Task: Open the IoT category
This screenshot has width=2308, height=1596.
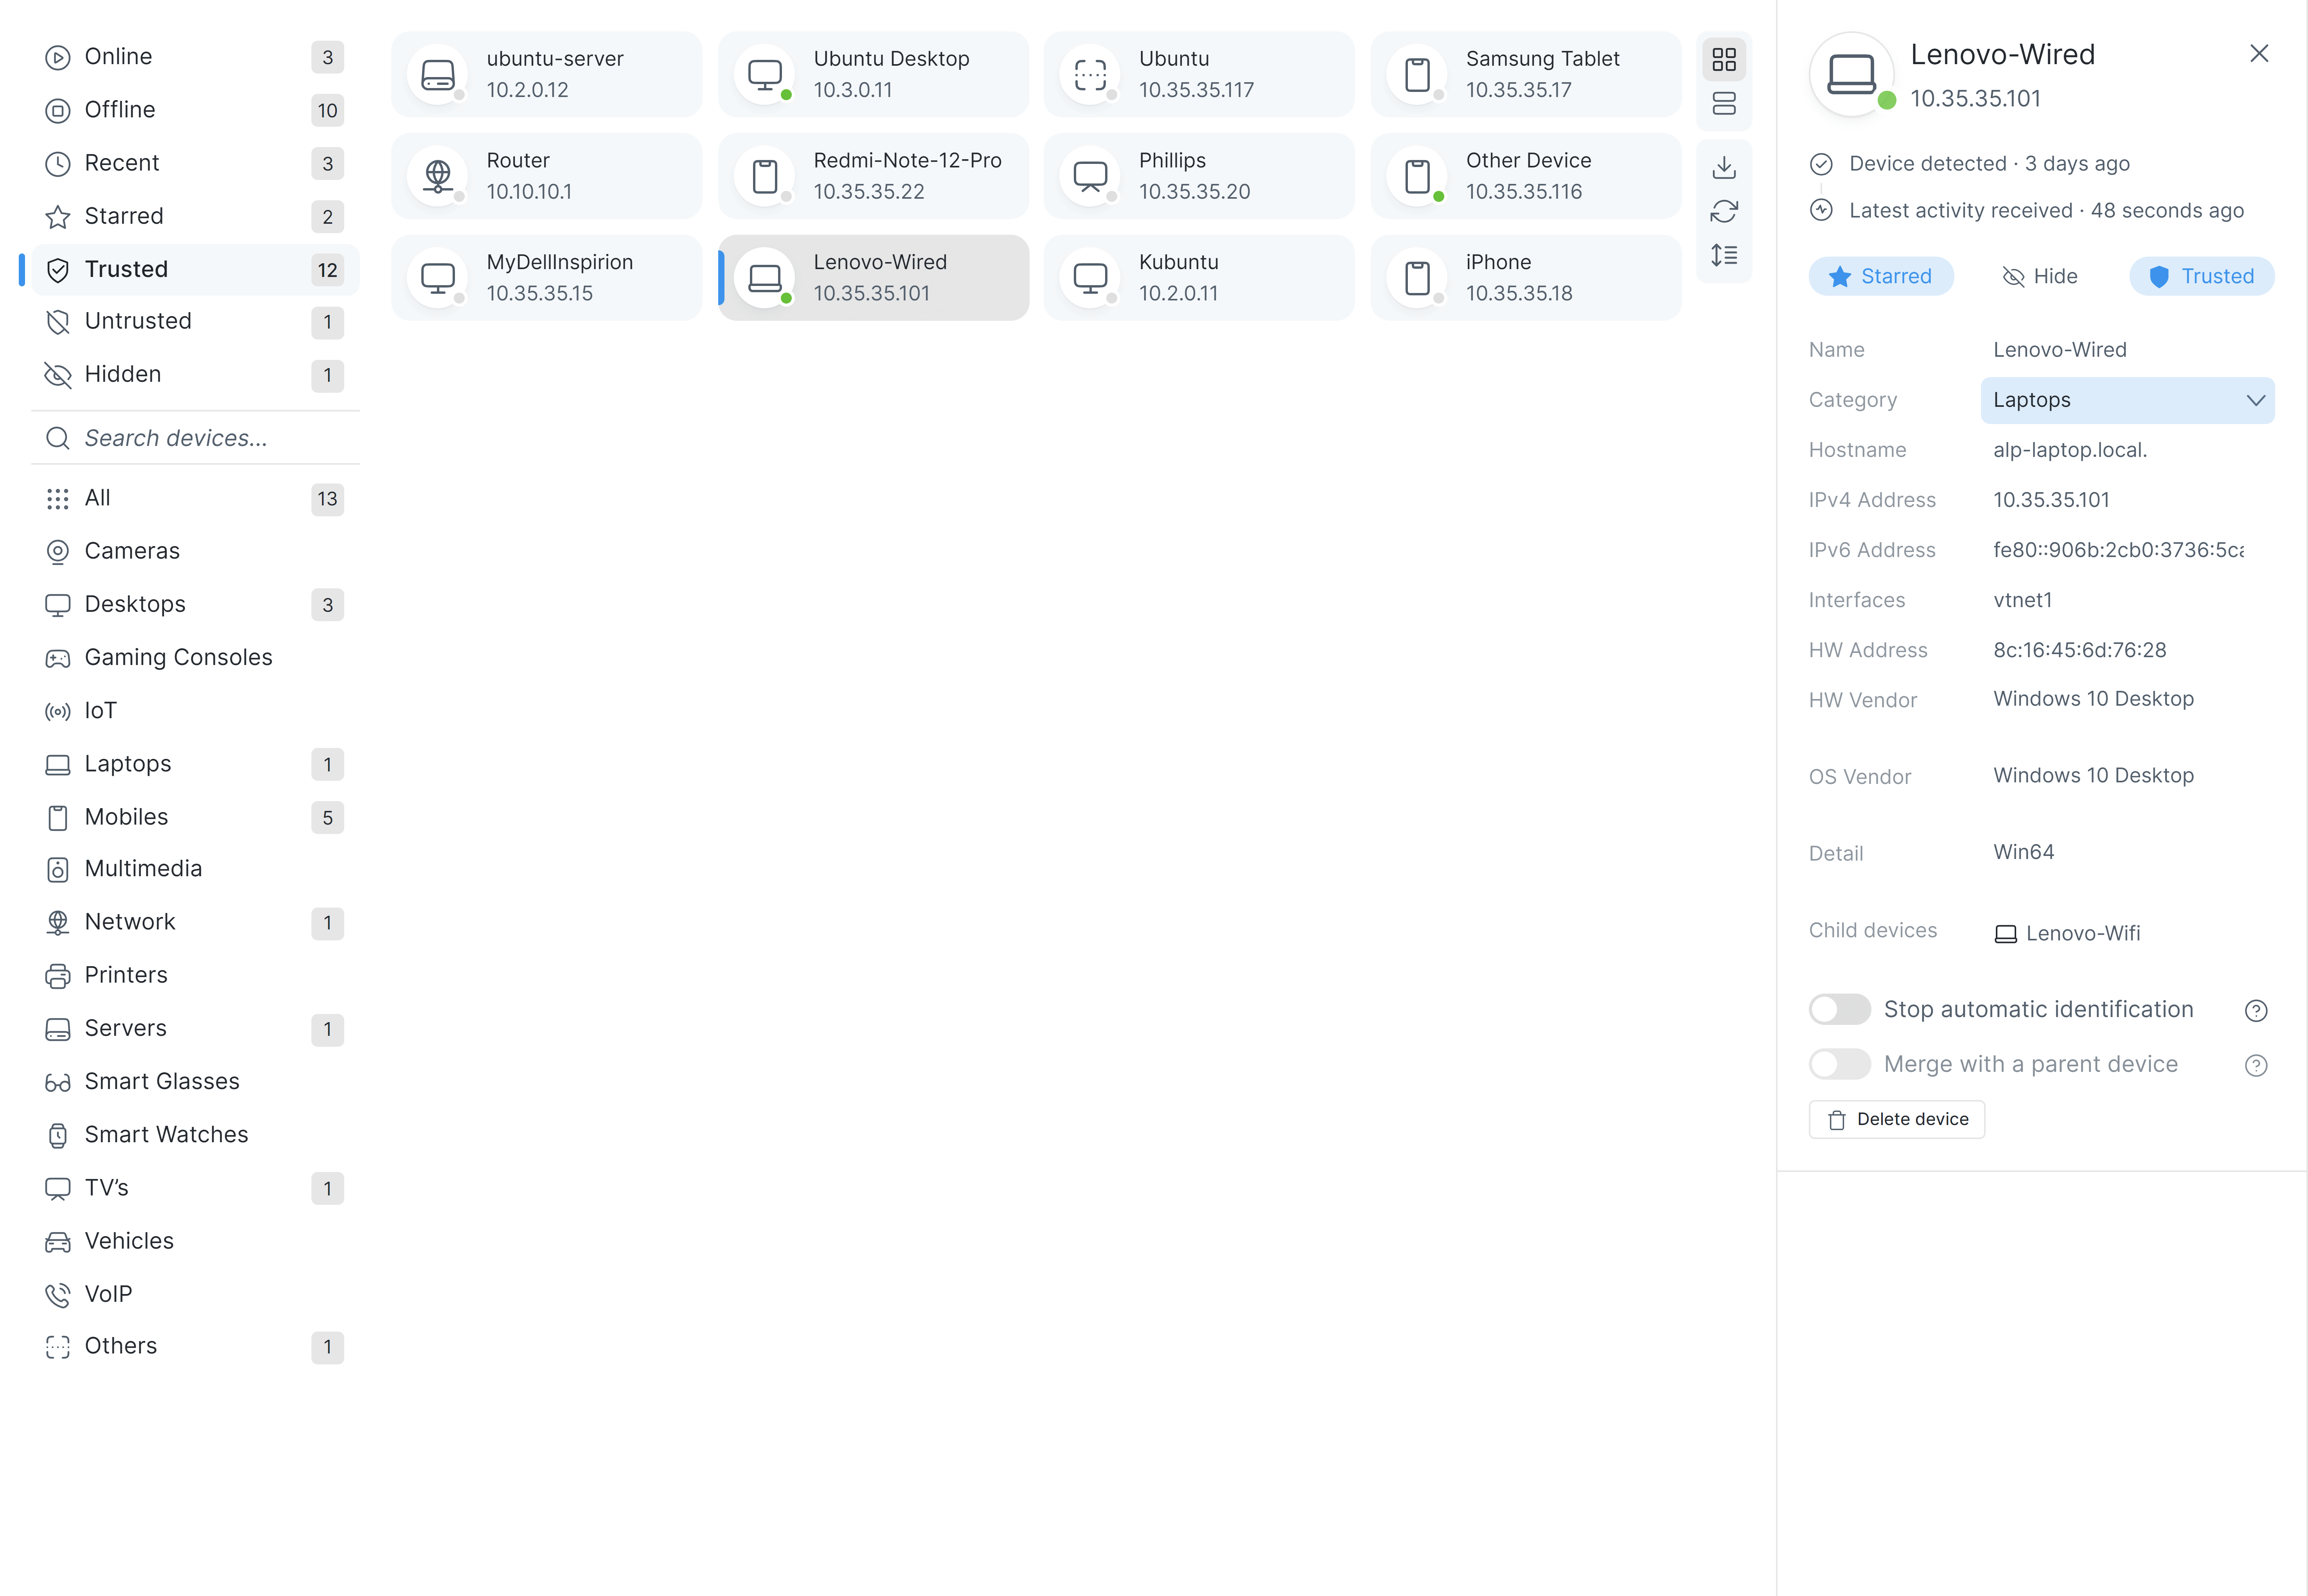Action: tap(195, 711)
